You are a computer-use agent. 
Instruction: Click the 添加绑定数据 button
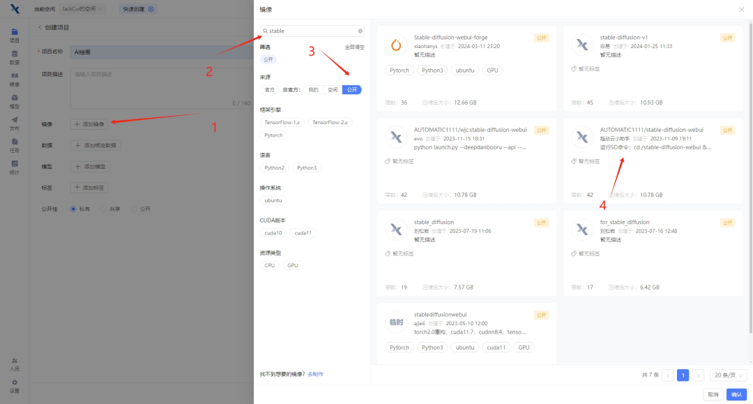coord(96,145)
